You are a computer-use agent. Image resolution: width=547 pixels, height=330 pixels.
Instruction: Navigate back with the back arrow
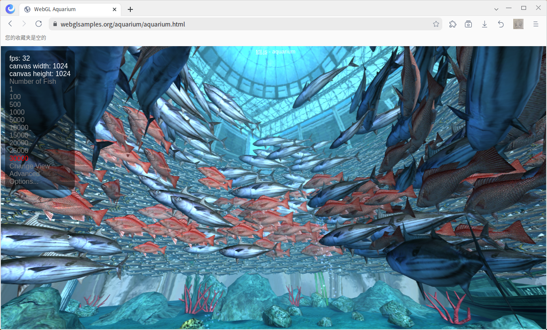tap(10, 24)
